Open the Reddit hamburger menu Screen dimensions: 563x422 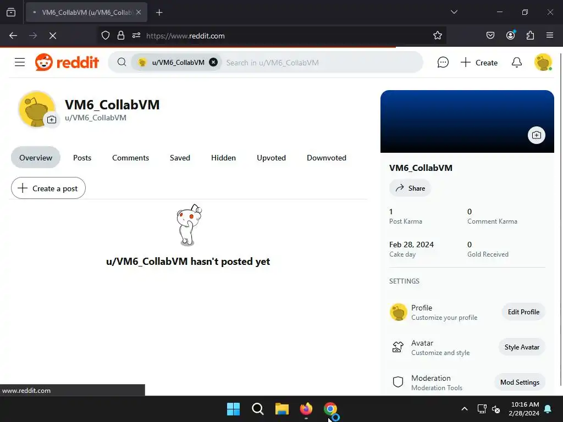[x=20, y=63]
